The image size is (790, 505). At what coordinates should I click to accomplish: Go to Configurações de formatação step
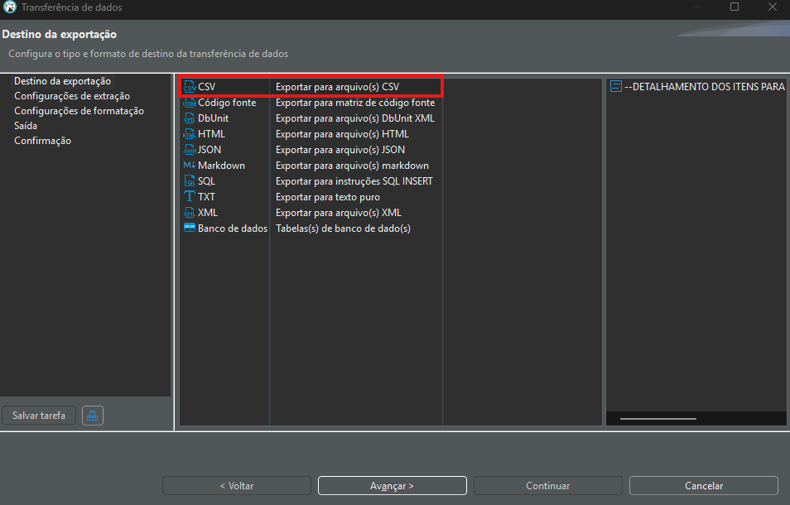point(79,111)
